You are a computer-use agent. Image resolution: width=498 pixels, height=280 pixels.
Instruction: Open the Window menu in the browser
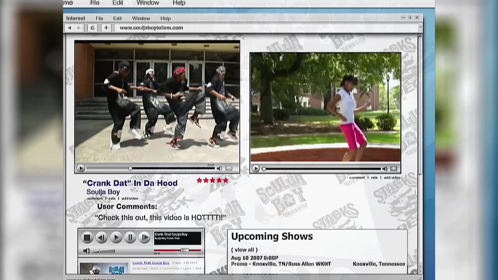click(x=141, y=18)
